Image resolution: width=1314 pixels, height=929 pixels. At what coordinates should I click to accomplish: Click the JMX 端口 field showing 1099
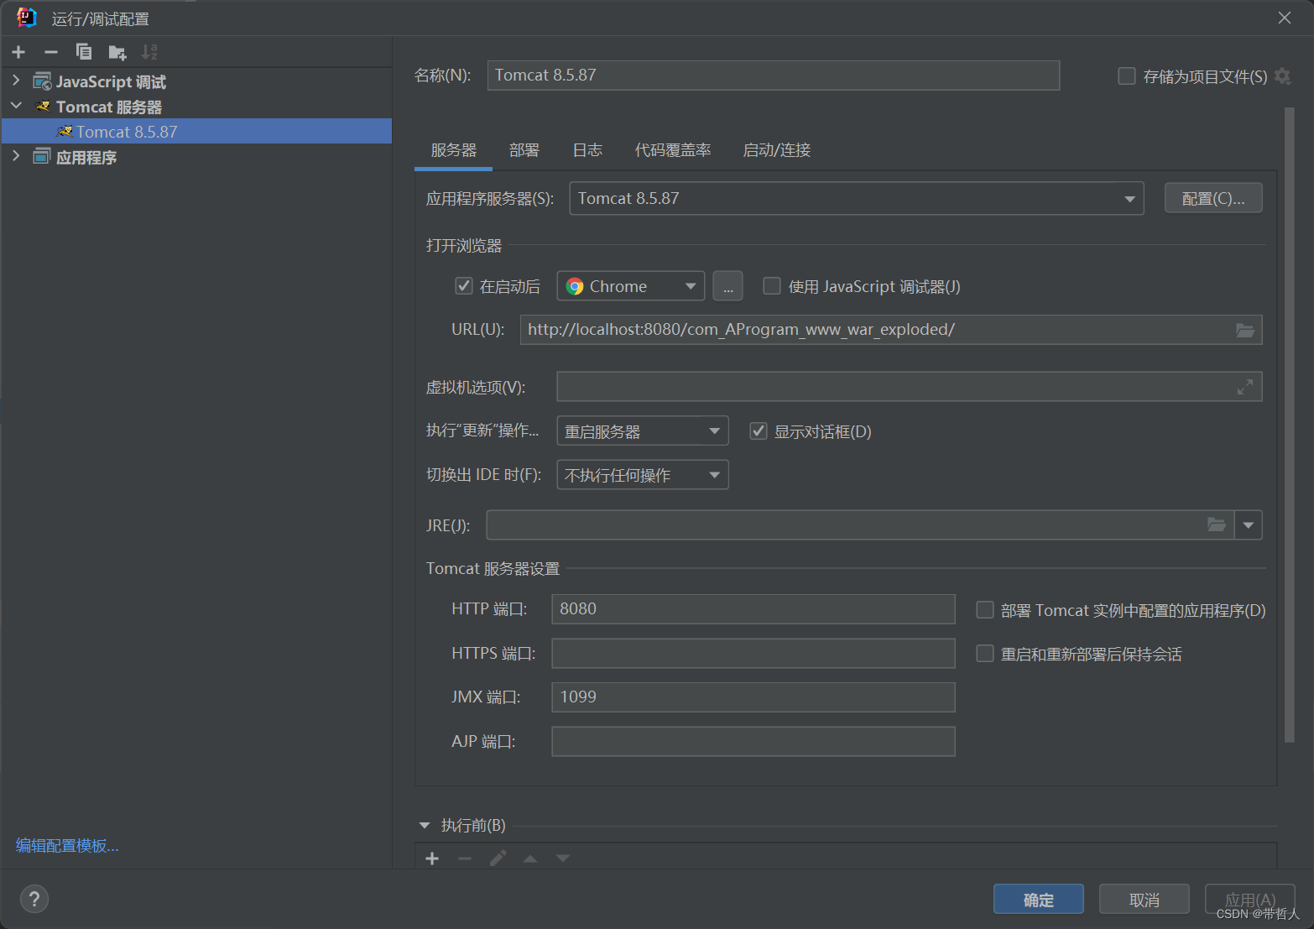tap(753, 697)
